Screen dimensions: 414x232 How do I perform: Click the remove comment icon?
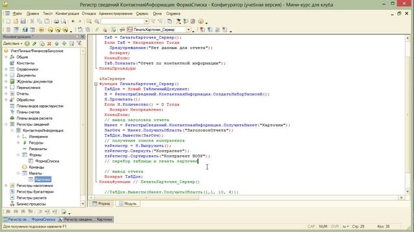tap(105, 30)
